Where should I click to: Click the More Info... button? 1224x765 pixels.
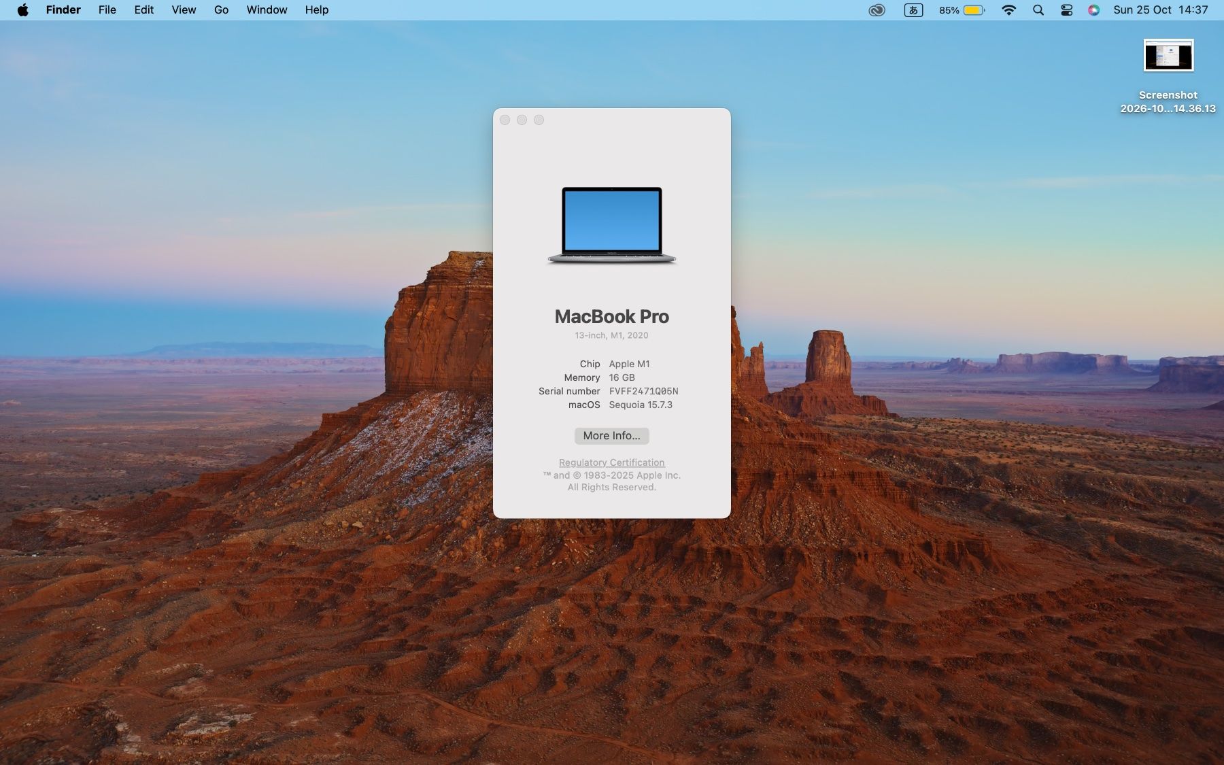(x=611, y=436)
